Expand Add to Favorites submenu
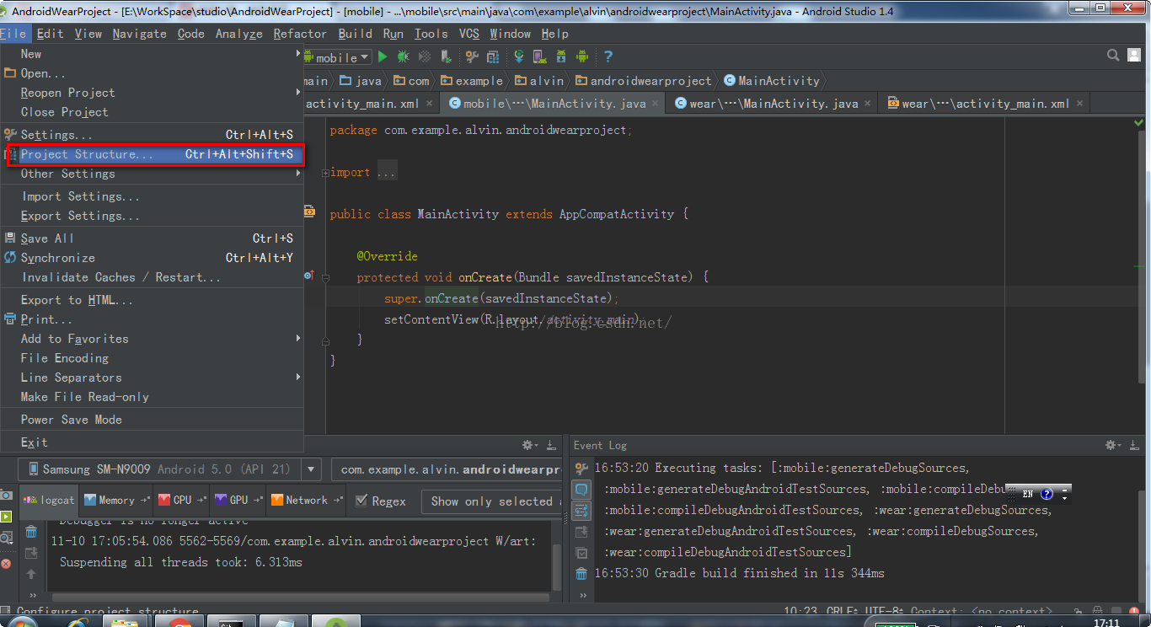1151x627 pixels. click(x=152, y=339)
